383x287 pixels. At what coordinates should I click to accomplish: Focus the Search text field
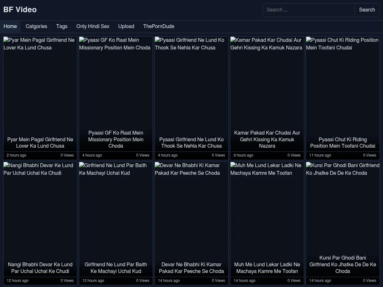pos(309,10)
